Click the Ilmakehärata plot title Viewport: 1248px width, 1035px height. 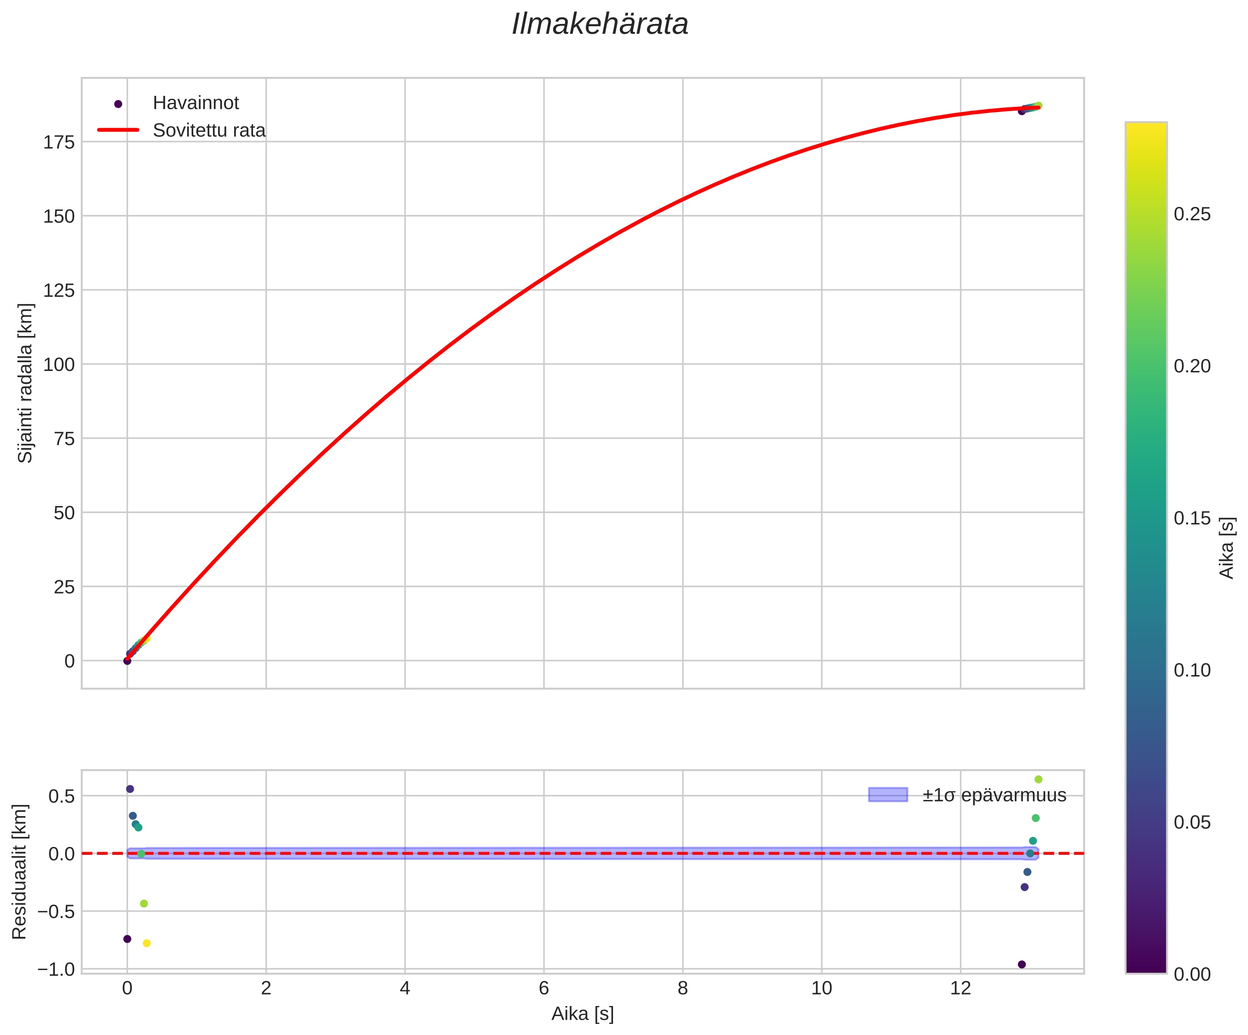point(600,25)
